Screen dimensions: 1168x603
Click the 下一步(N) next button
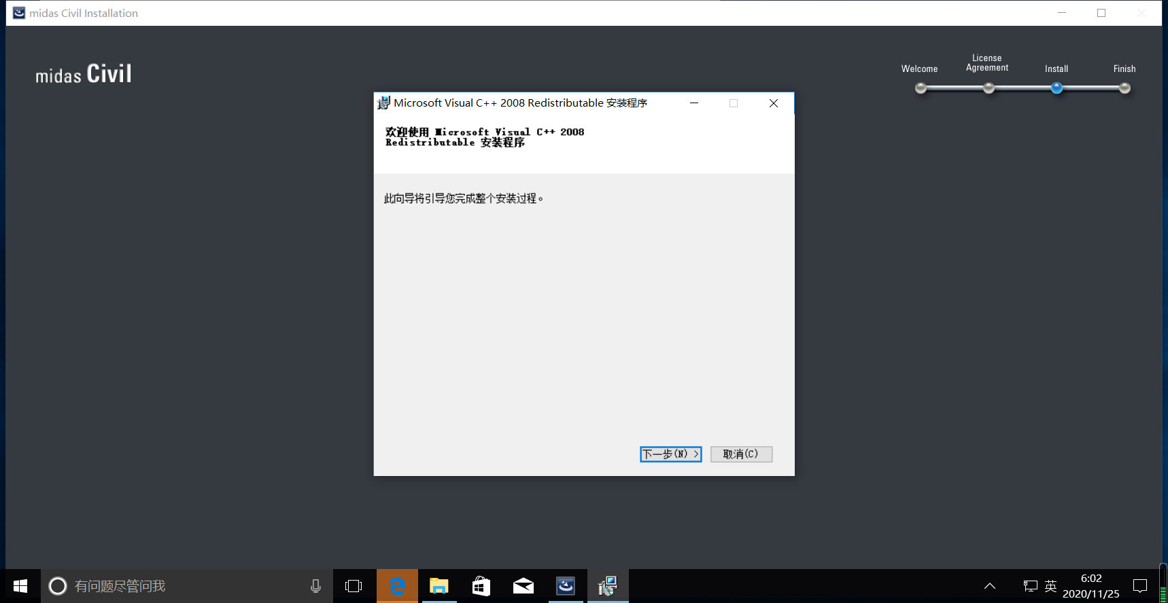point(670,454)
